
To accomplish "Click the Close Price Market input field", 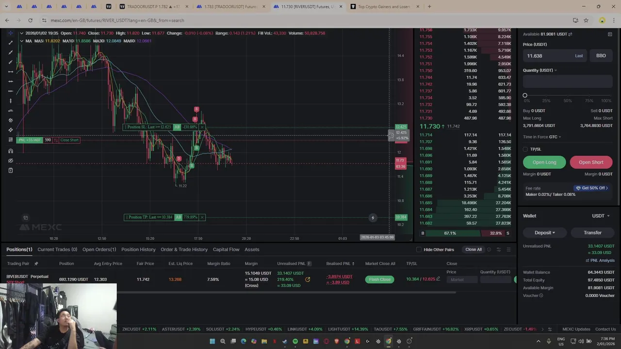I will tap(461, 280).
